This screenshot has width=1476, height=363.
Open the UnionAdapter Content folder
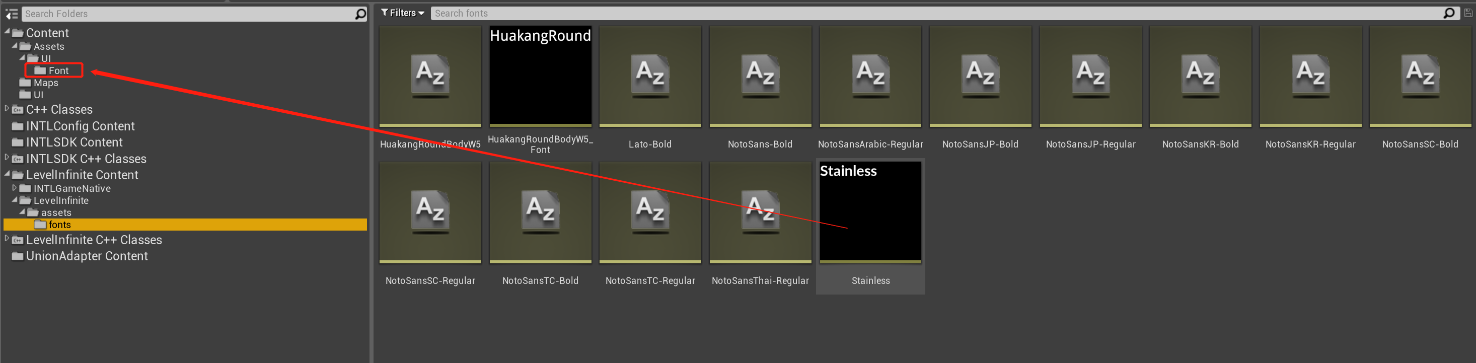(87, 256)
